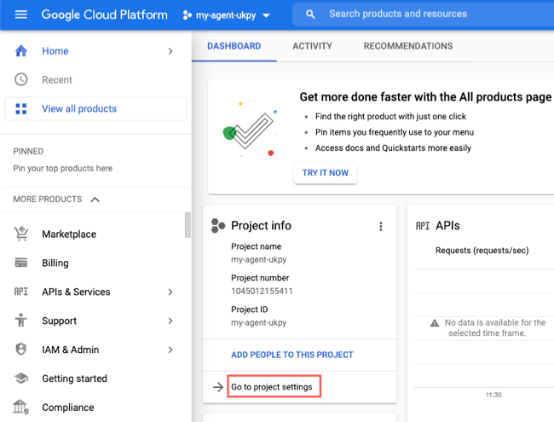Click the Project name value my-agent-ukpy
Image resolution: width=554 pixels, height=422 pixels.
click(x=258, y=260)
